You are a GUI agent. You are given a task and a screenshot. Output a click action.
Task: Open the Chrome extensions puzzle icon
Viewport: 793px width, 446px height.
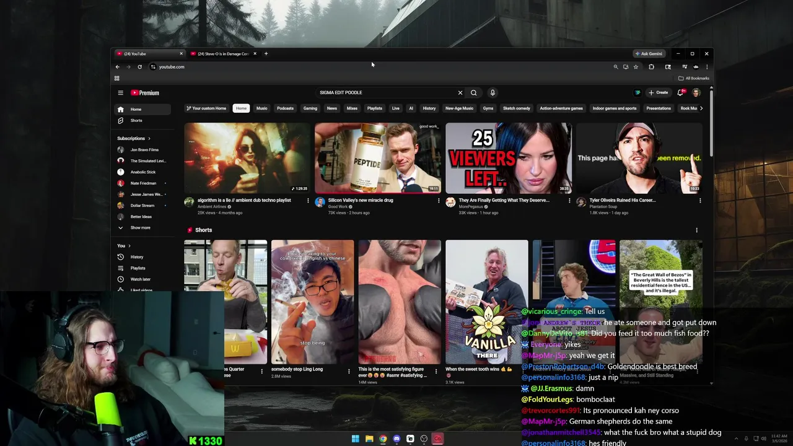pos(651,67)
